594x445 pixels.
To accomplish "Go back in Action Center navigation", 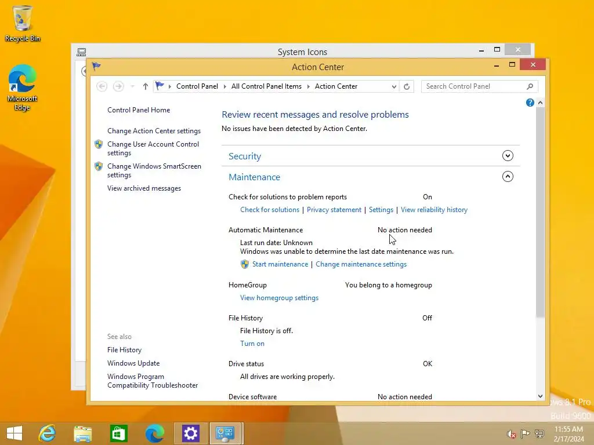I will tap(102, 86).
